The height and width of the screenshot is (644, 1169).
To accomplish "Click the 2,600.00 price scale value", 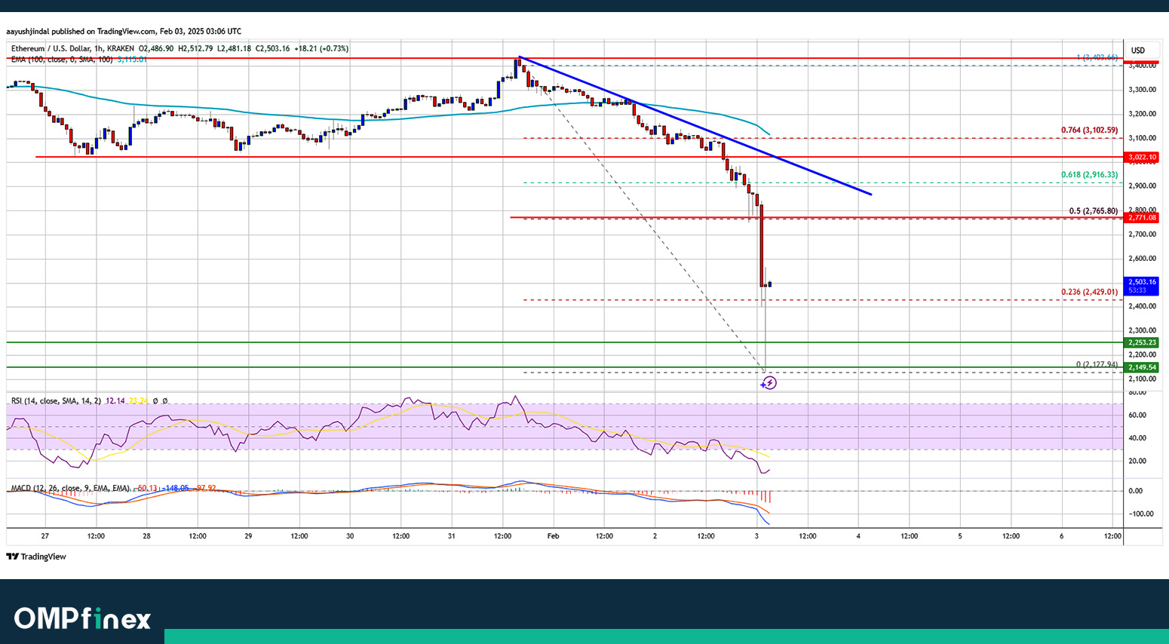I will (1142, 259).
